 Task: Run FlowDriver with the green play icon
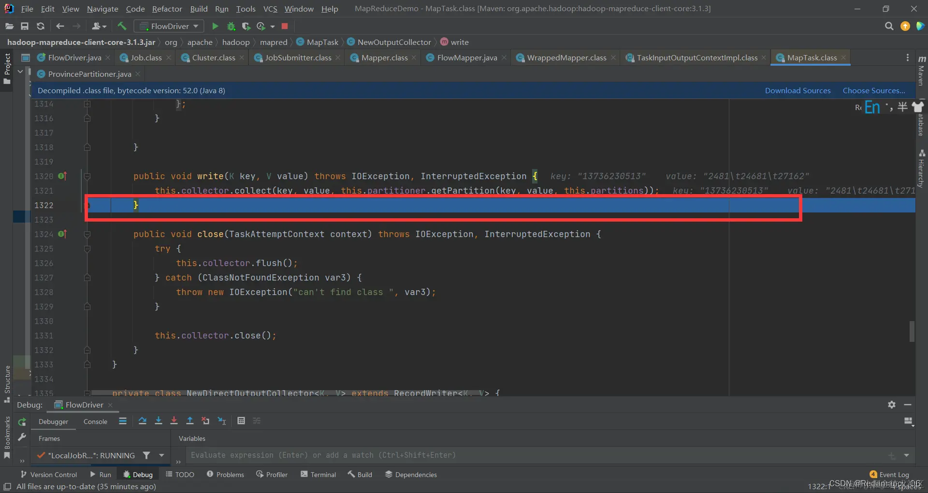[215, 26]
